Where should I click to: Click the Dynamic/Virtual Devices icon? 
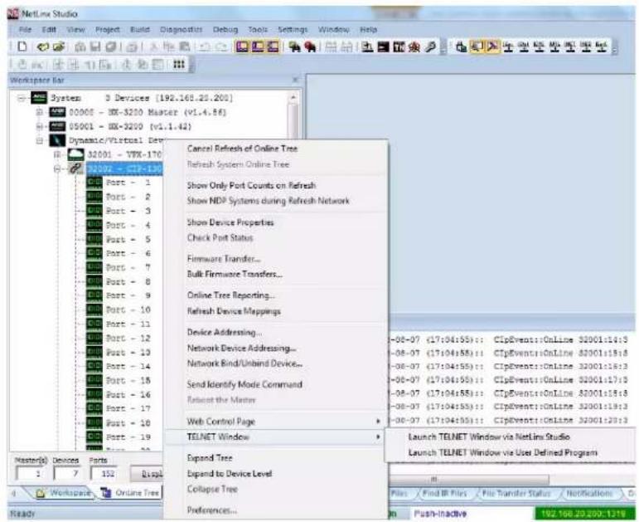pyautogui.click(x=57, y=141)
